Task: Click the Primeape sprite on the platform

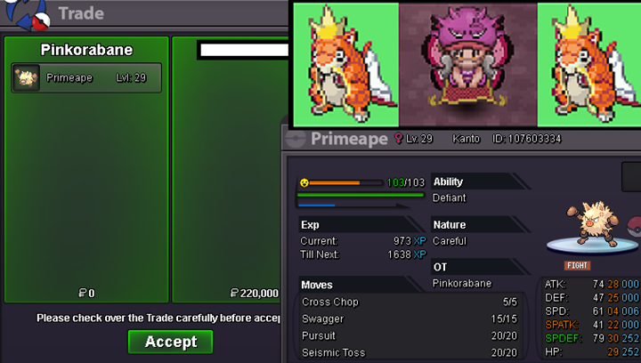Action: 593,224
